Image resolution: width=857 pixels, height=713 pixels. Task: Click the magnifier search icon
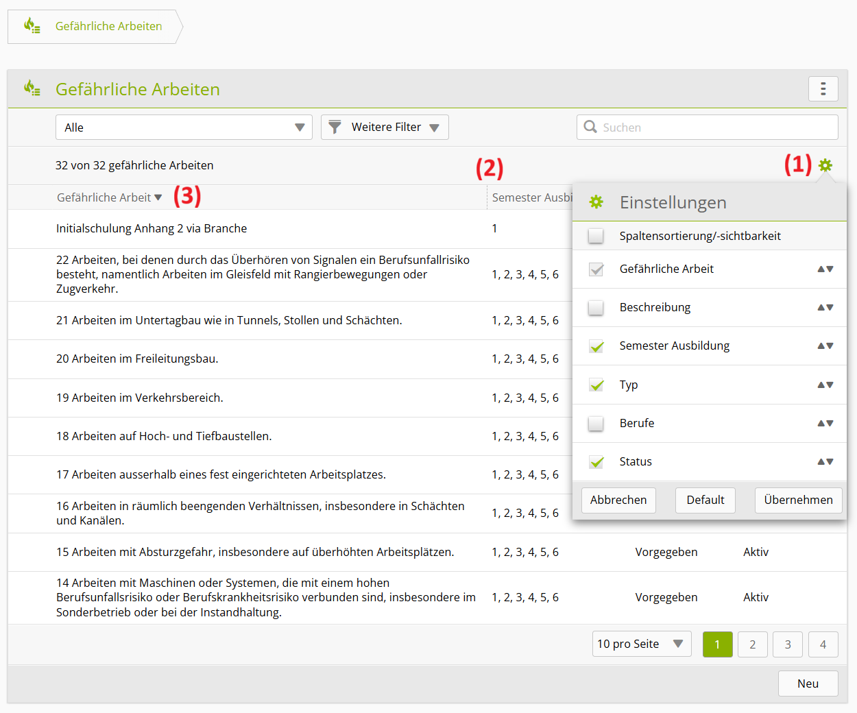[590, 127]
